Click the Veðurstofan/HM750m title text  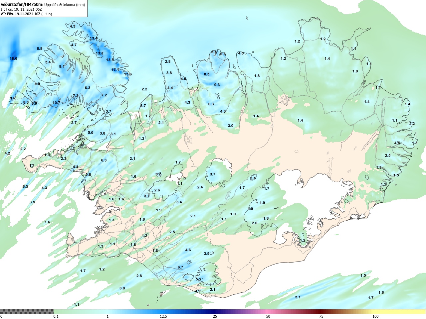tap(22, 5)
